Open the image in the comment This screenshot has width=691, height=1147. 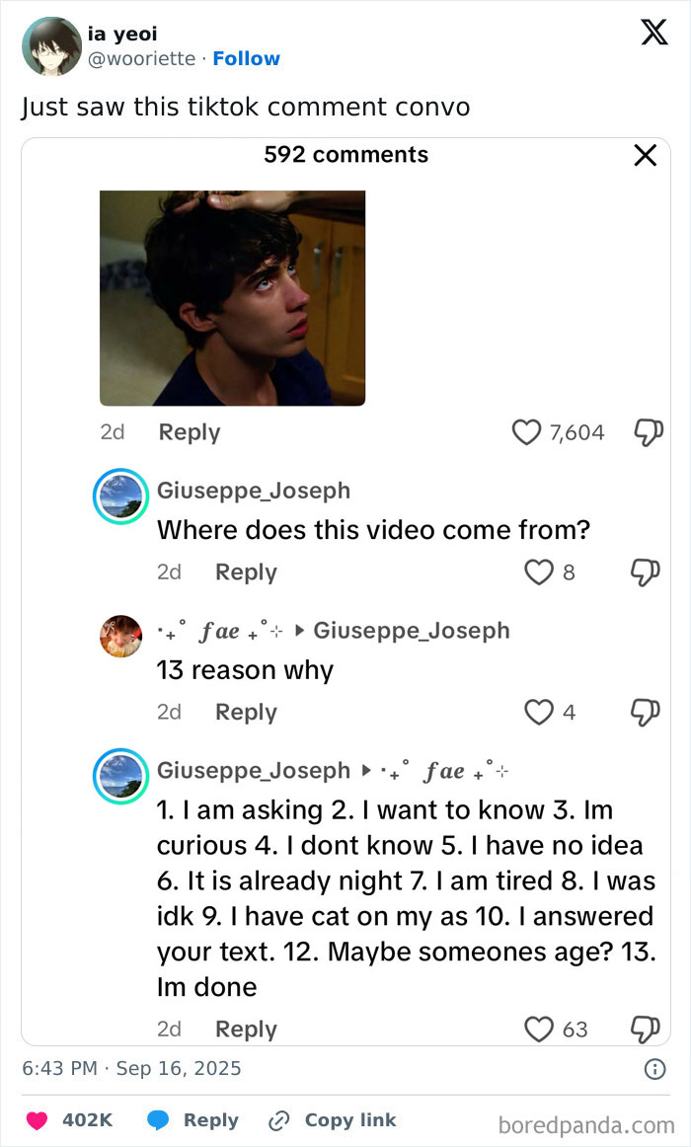[232, 297]
